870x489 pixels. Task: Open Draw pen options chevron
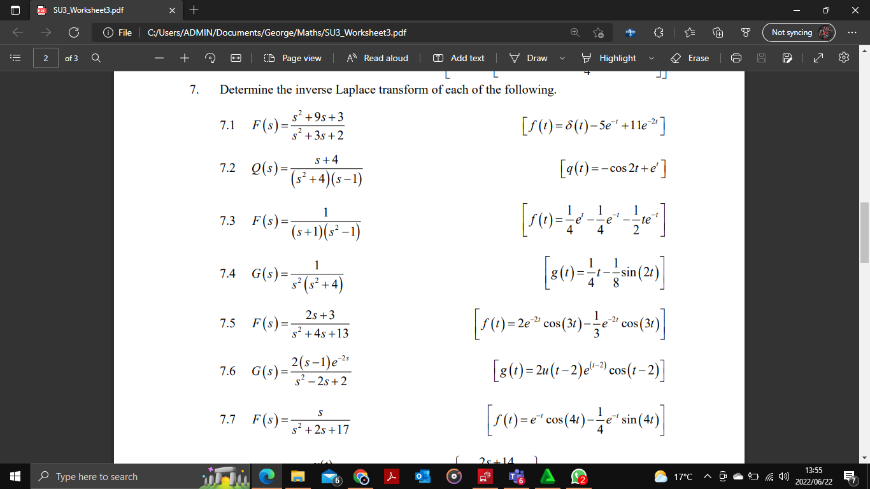[x=562, y=58]
